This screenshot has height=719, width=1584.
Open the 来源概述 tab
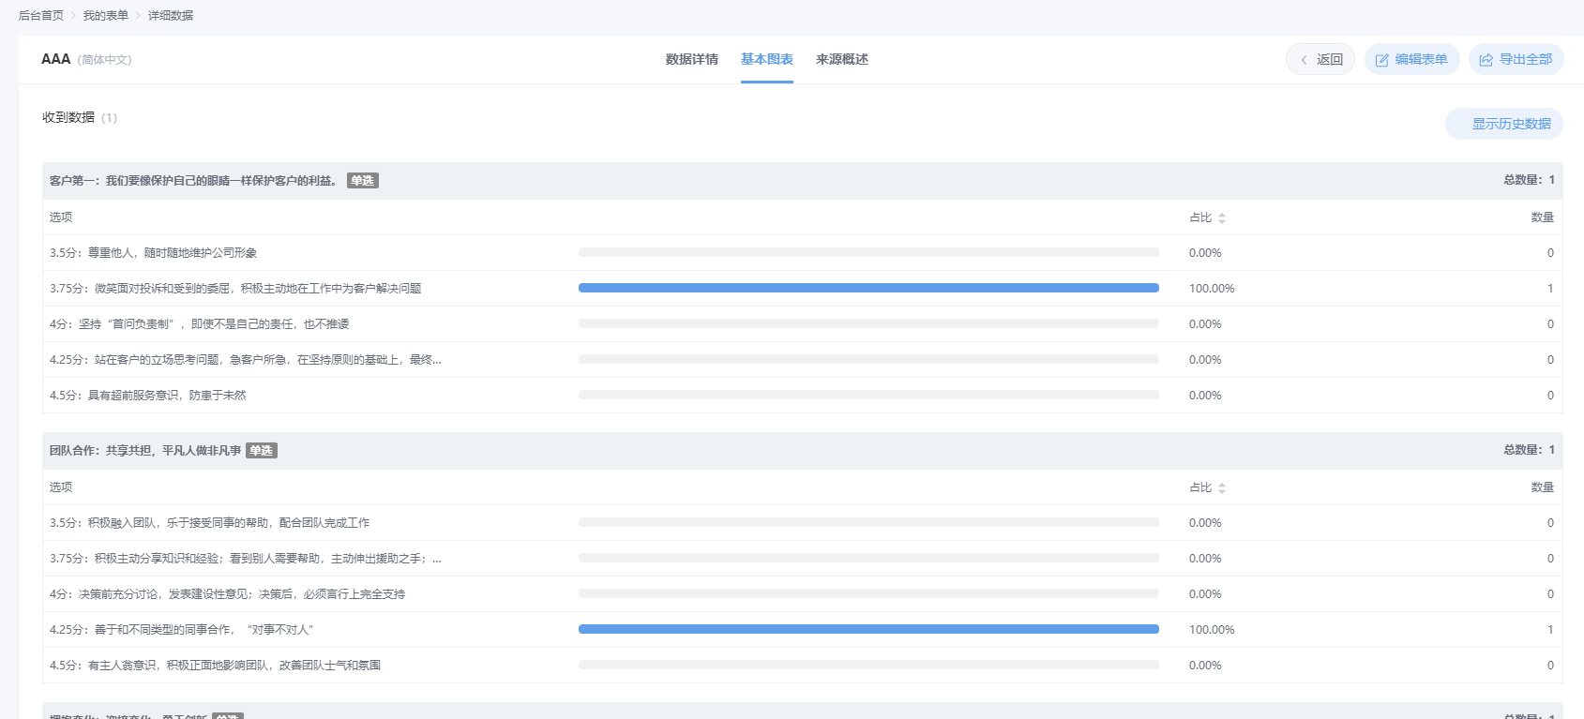(x=841, y=59)
